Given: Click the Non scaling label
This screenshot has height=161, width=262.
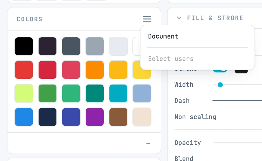Looking at the screenshot, I should click(x=195, y=117).
